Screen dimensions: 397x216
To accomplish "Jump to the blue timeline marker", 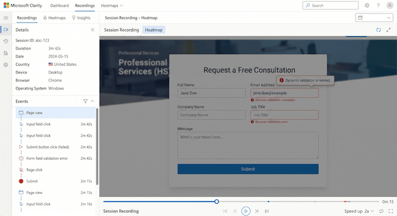I will coord(269,201).
